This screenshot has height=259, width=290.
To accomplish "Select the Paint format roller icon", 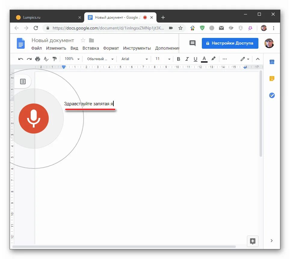I will tap(54, 59).
